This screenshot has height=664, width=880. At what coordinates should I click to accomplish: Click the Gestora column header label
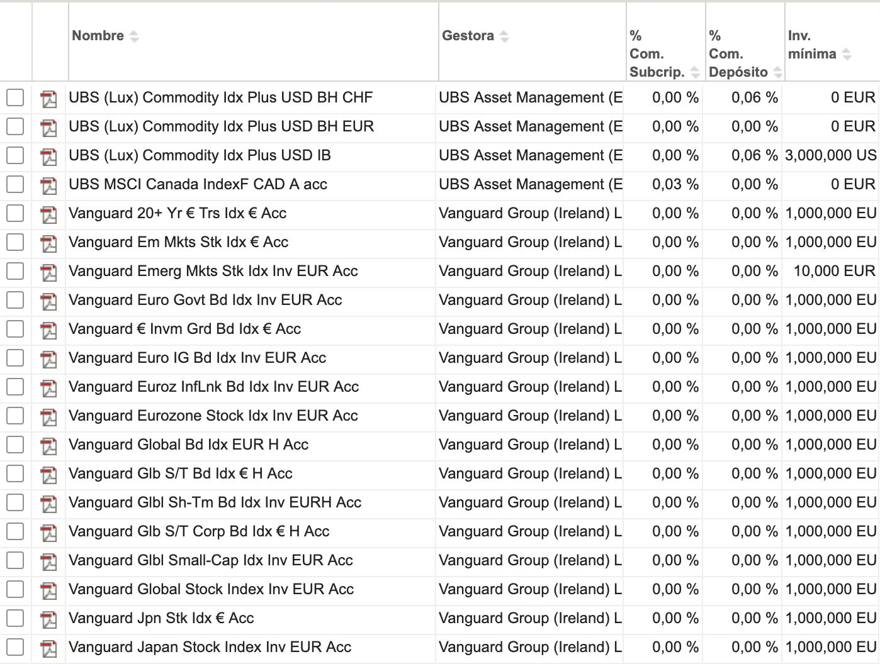click(468, 36)
